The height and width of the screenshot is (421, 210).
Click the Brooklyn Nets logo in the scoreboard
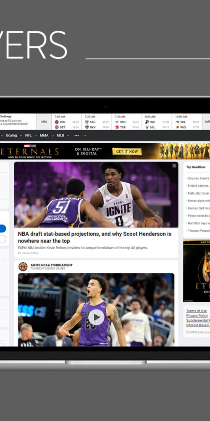tap(87, 127)
